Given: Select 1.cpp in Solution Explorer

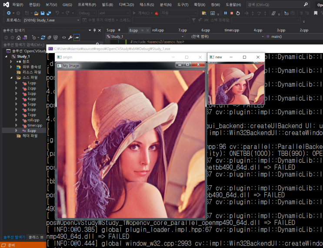Looking at the screenshot, I should (31, 83).
